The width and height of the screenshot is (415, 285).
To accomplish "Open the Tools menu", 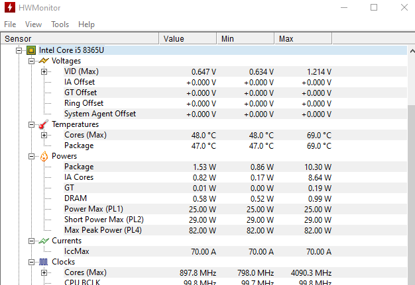I will tap(60, 24).
